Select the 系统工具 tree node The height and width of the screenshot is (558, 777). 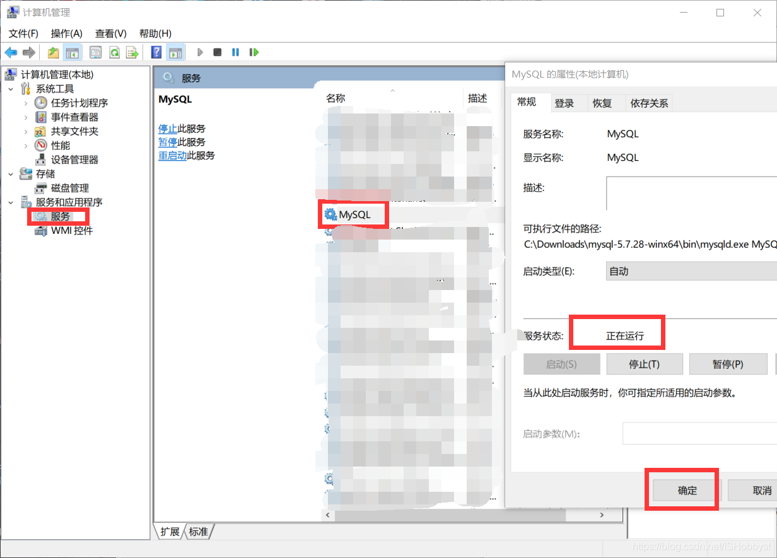click(x=55, y=89)
